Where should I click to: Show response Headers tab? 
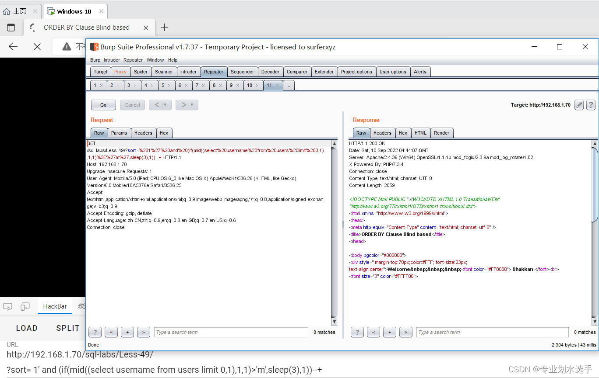(x=382, y=133)
